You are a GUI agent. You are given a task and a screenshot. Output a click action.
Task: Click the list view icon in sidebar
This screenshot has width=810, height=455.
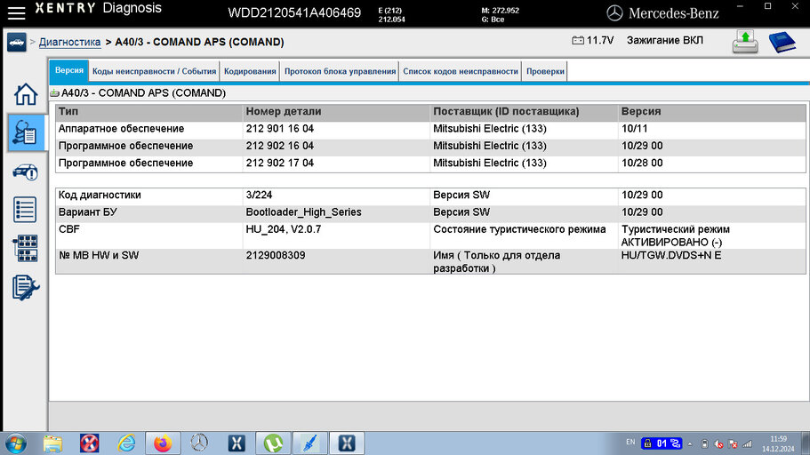click(26, 210)
